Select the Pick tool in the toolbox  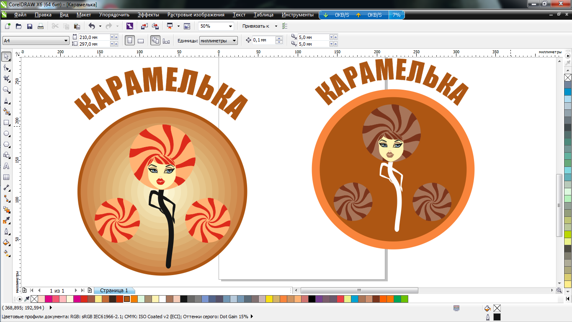point(6,57)
